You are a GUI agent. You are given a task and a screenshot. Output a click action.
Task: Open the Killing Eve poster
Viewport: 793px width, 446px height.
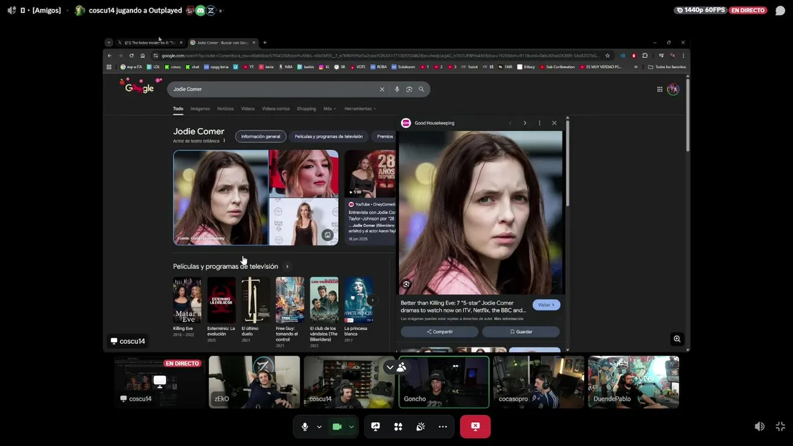187,300
